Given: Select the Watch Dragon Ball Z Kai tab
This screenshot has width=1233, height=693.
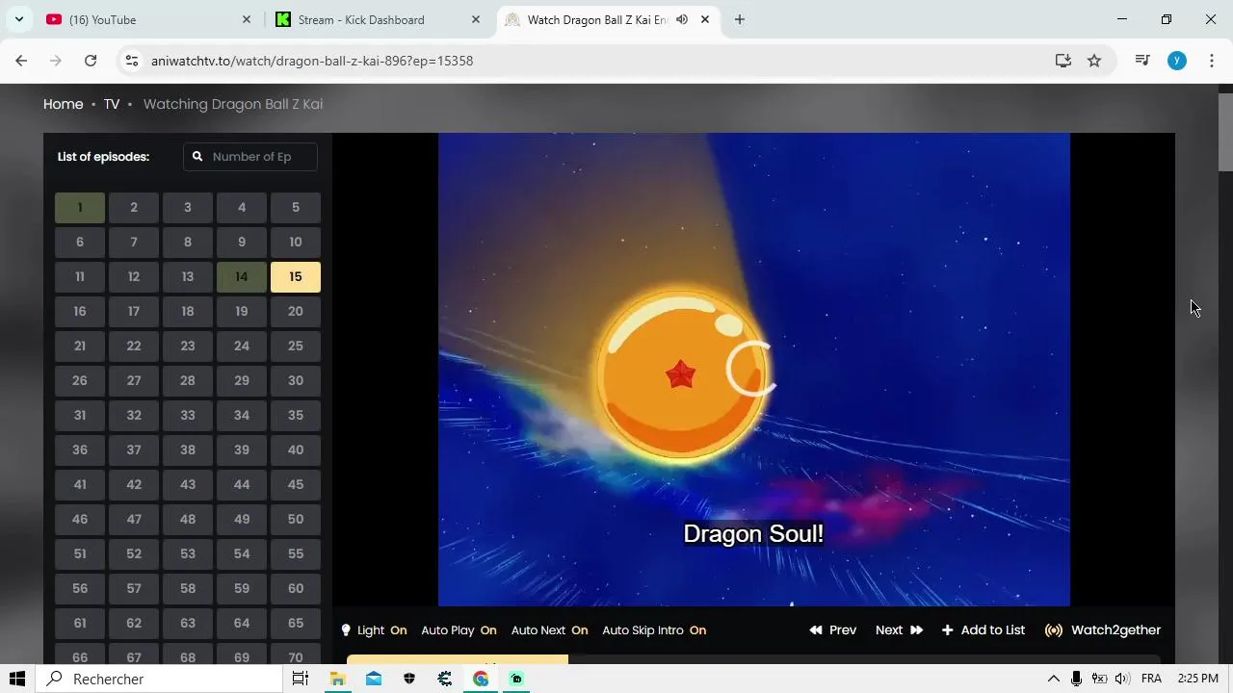Looking at the screenshot, I should click(x=609, y=19).
